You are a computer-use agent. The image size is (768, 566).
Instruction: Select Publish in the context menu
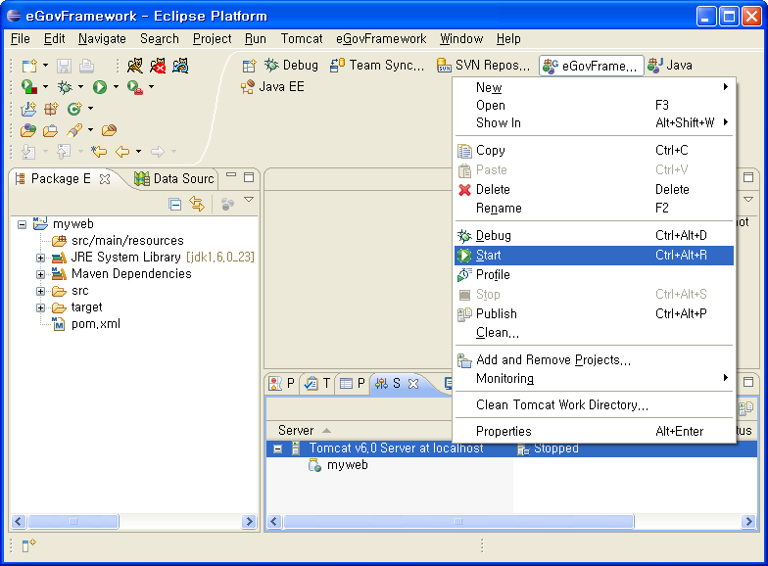coord(594,313)
